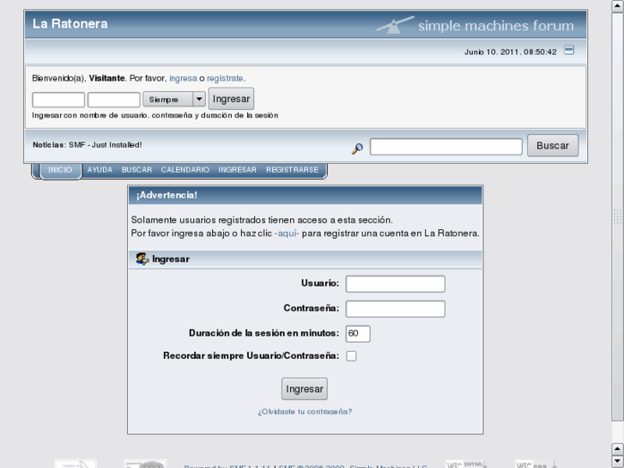Focus the Contraseña input field
This screenshot has width=624, height=468.
(x=395, y=309)
